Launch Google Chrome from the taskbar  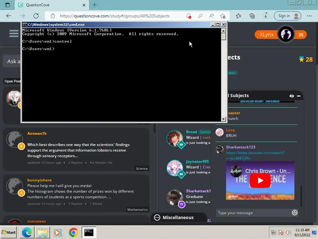pos(73,232)
